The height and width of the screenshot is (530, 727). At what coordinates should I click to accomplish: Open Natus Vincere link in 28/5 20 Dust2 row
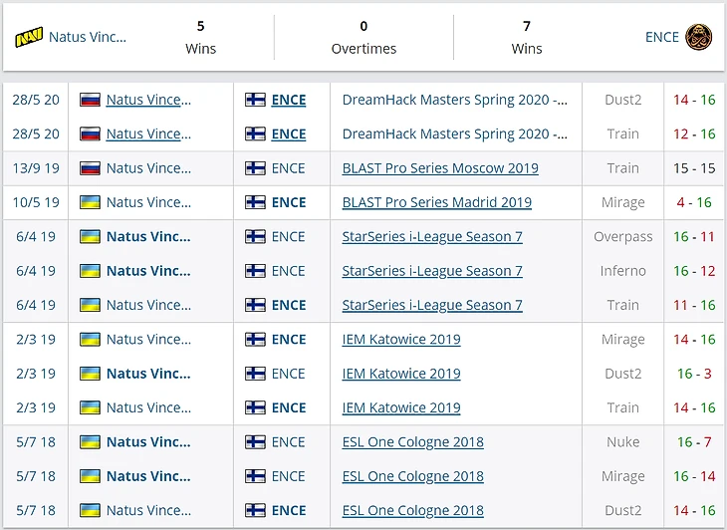pyautogui.click(x=148, y=100)
